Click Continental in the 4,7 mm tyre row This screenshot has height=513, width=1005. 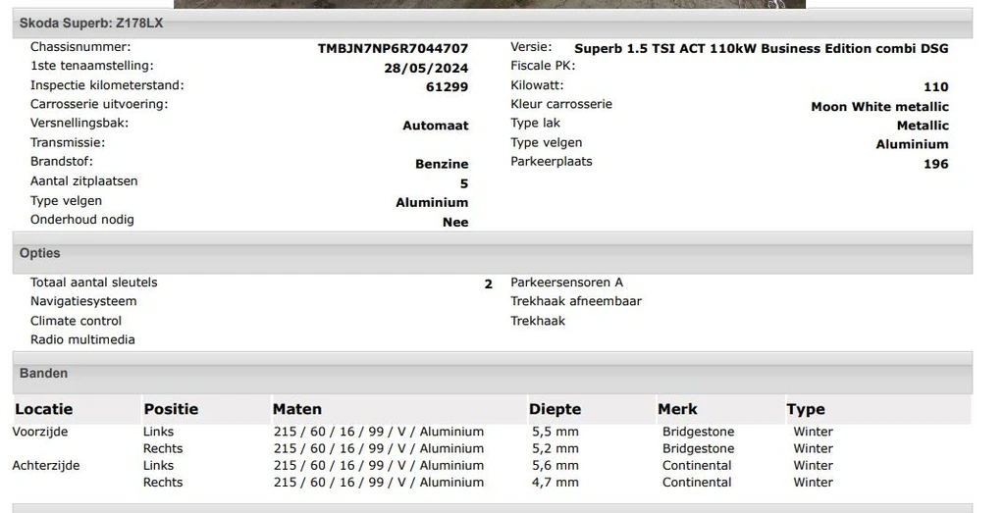(697, 483)
